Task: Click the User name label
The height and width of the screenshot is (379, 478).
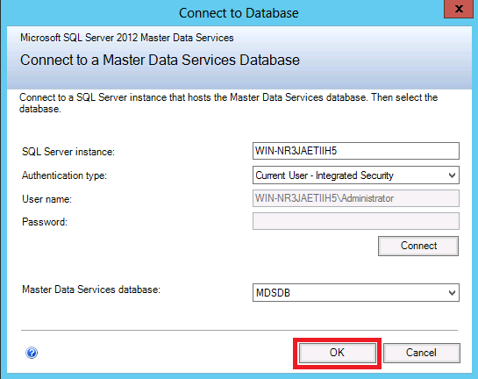Action: (46, 199)
